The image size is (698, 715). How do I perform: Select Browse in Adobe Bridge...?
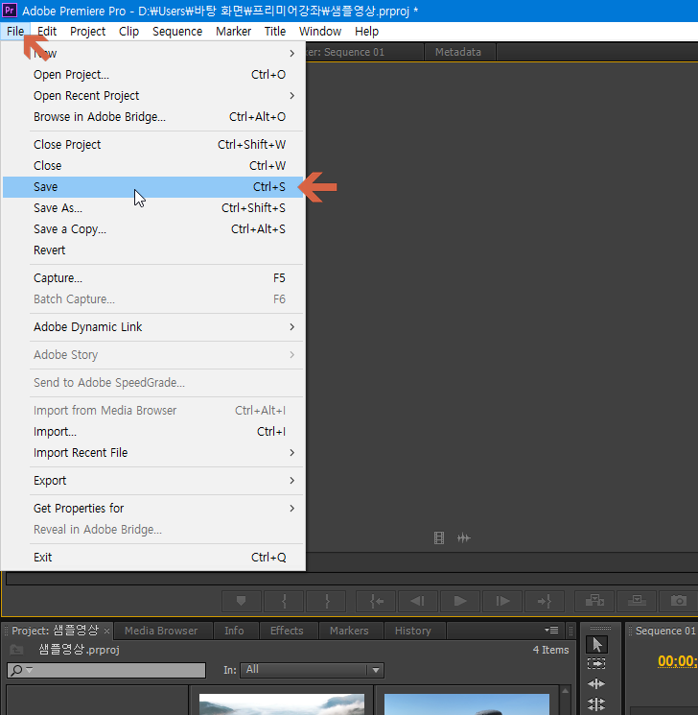(153, 117)
